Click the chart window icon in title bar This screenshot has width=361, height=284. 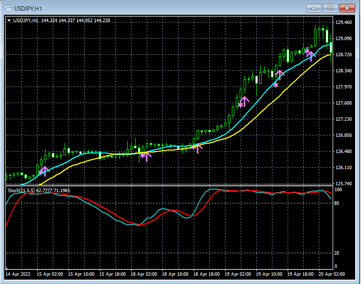(x=8, y=9)
